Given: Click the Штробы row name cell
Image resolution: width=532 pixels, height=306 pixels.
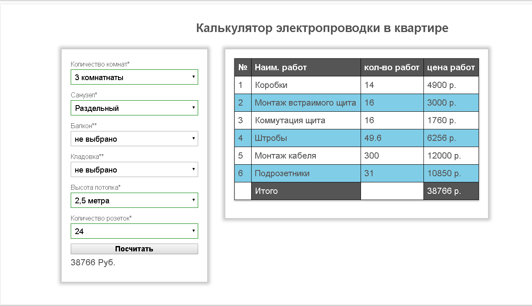Looking at the screenshot, I should click(305, 138).
